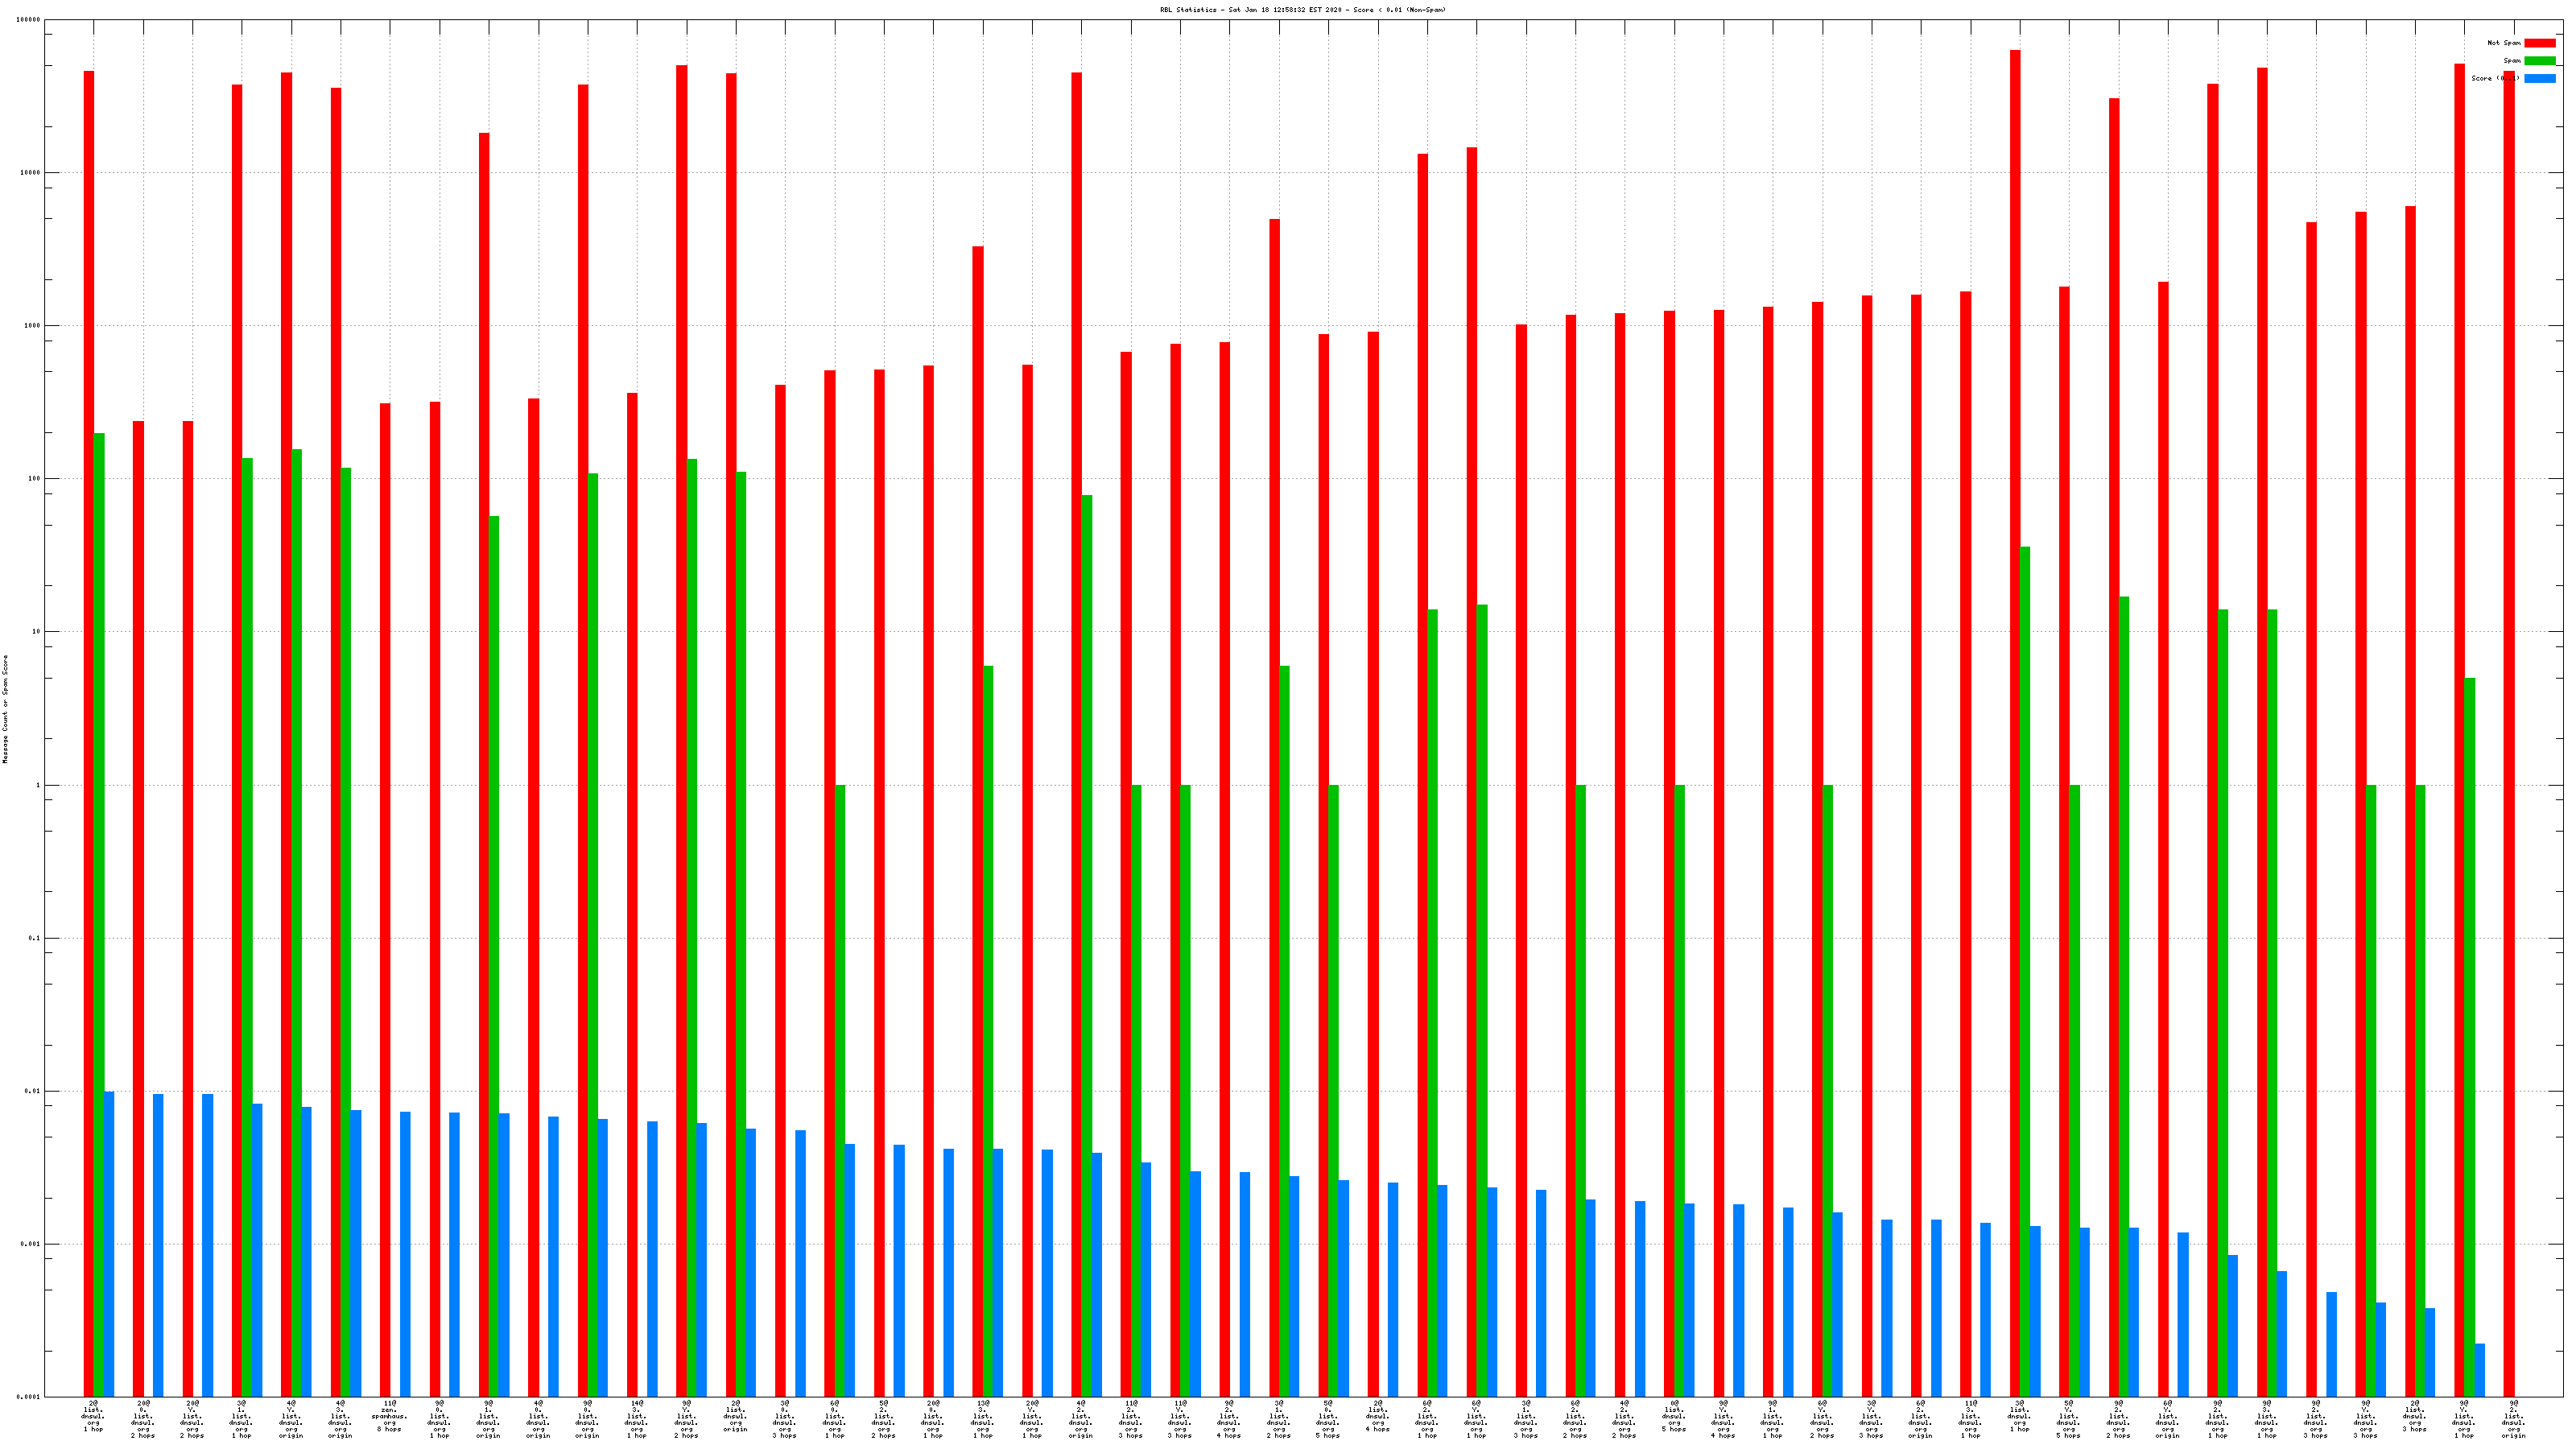Screen dimensions: 2576x1449
Task: Click the 0.0001 tick label on y-axis
Action: [x=29, y=1397]
